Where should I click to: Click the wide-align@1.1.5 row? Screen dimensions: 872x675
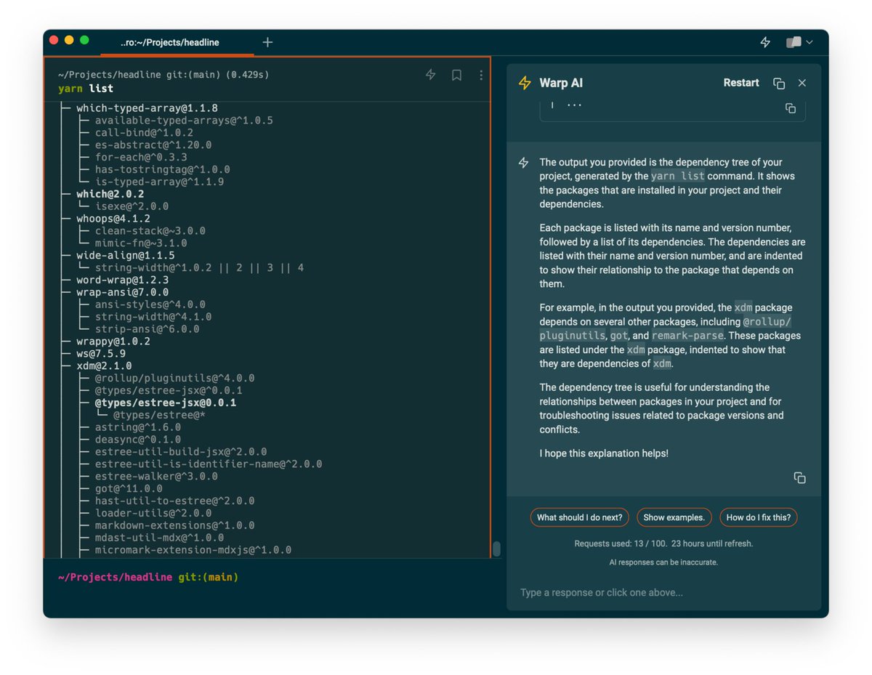point(126,256)
